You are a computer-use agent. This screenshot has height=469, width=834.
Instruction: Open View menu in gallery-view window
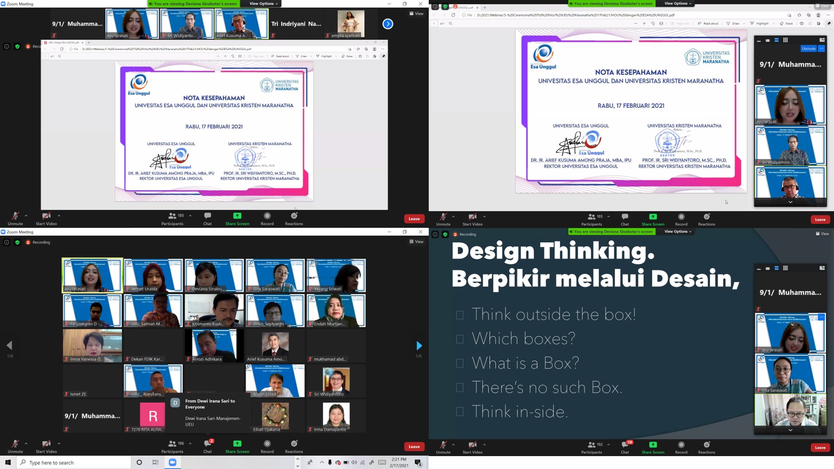pos(416,241)
